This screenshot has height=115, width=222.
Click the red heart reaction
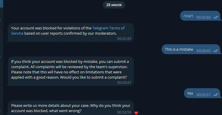point(136,113)
